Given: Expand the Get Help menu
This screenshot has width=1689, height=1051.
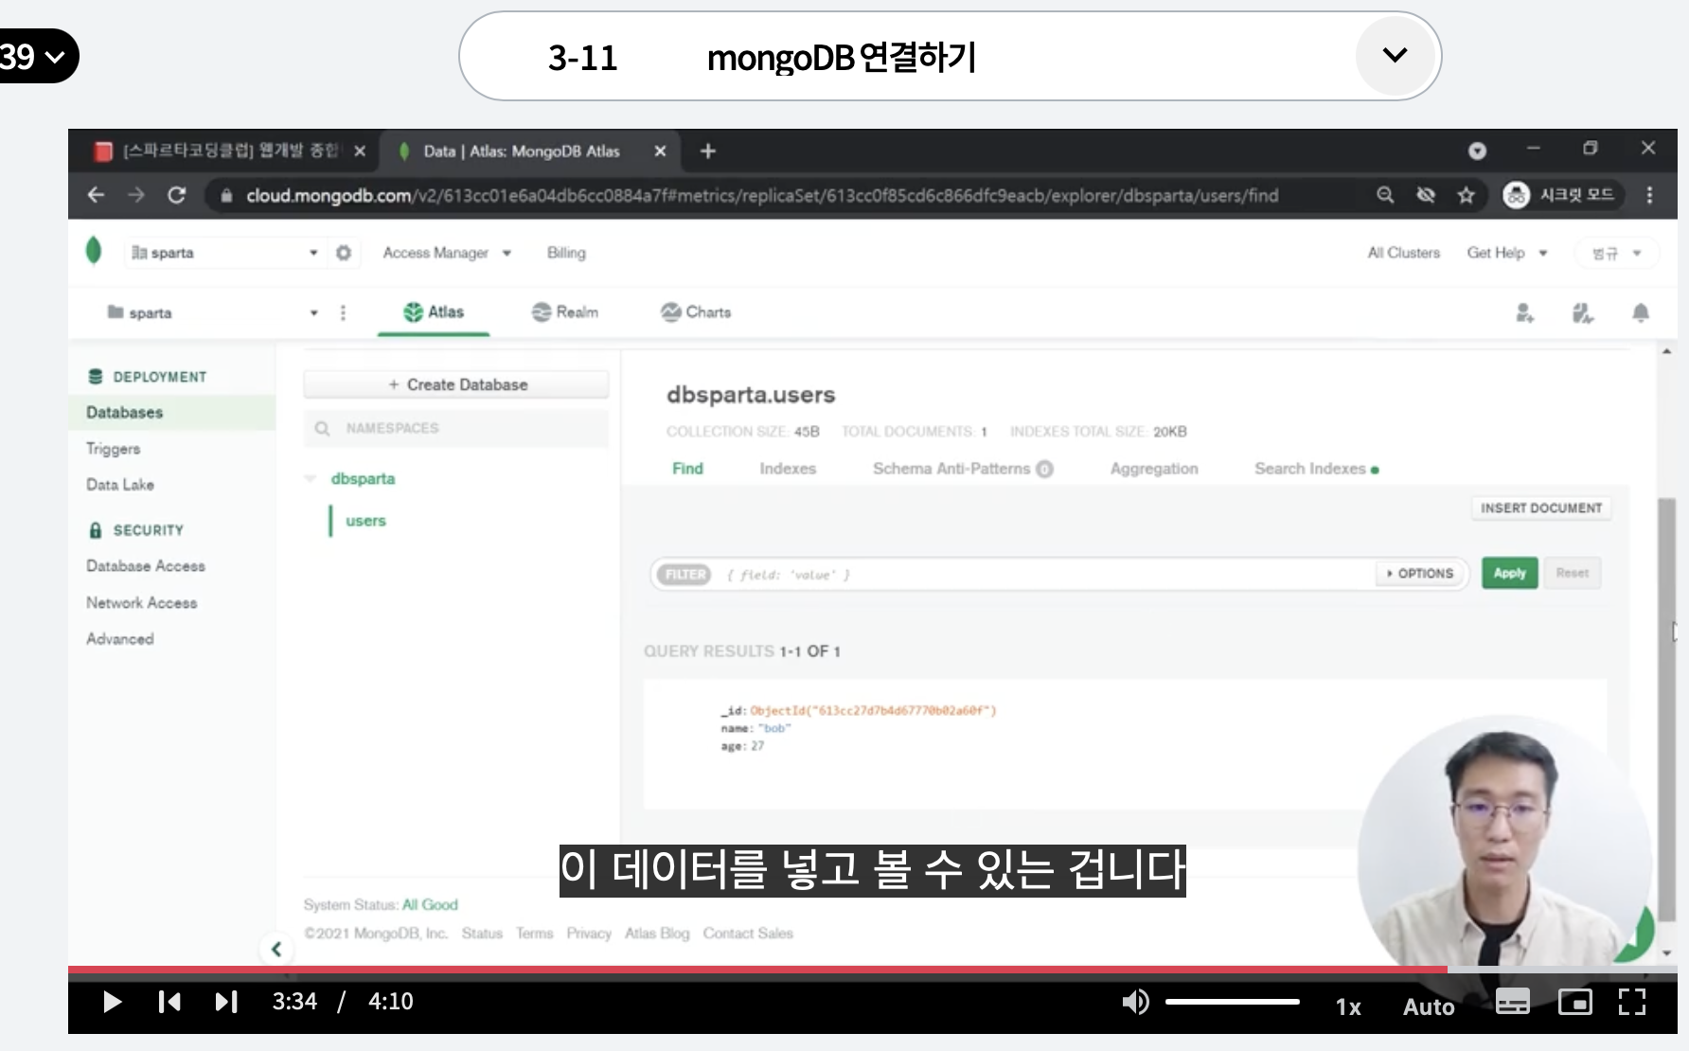Looking at the screenshot, I should pyautogui.click(x=1506, y=253).
